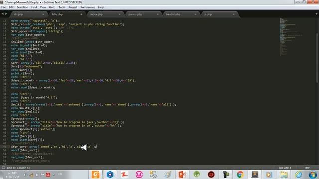Image resolution: width=319 pixels, height=179 pixels.
Task: Close the header.php tab
Action: click(195, 14)
